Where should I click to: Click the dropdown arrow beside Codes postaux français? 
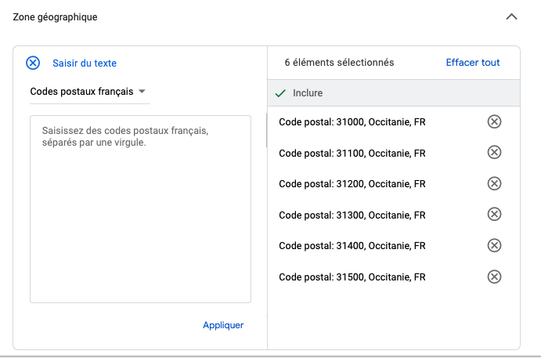coord(142,92)
